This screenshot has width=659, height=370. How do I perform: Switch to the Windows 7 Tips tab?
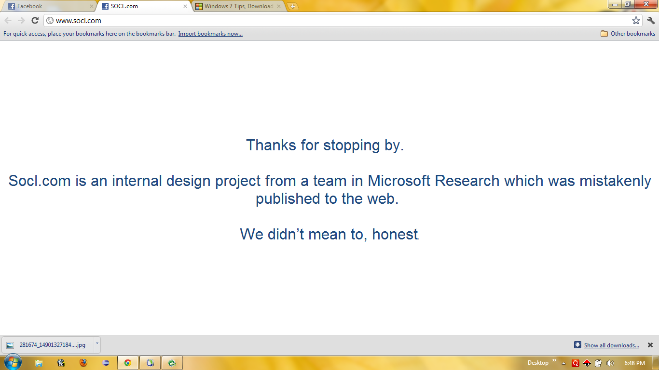(x=238, y=6)
